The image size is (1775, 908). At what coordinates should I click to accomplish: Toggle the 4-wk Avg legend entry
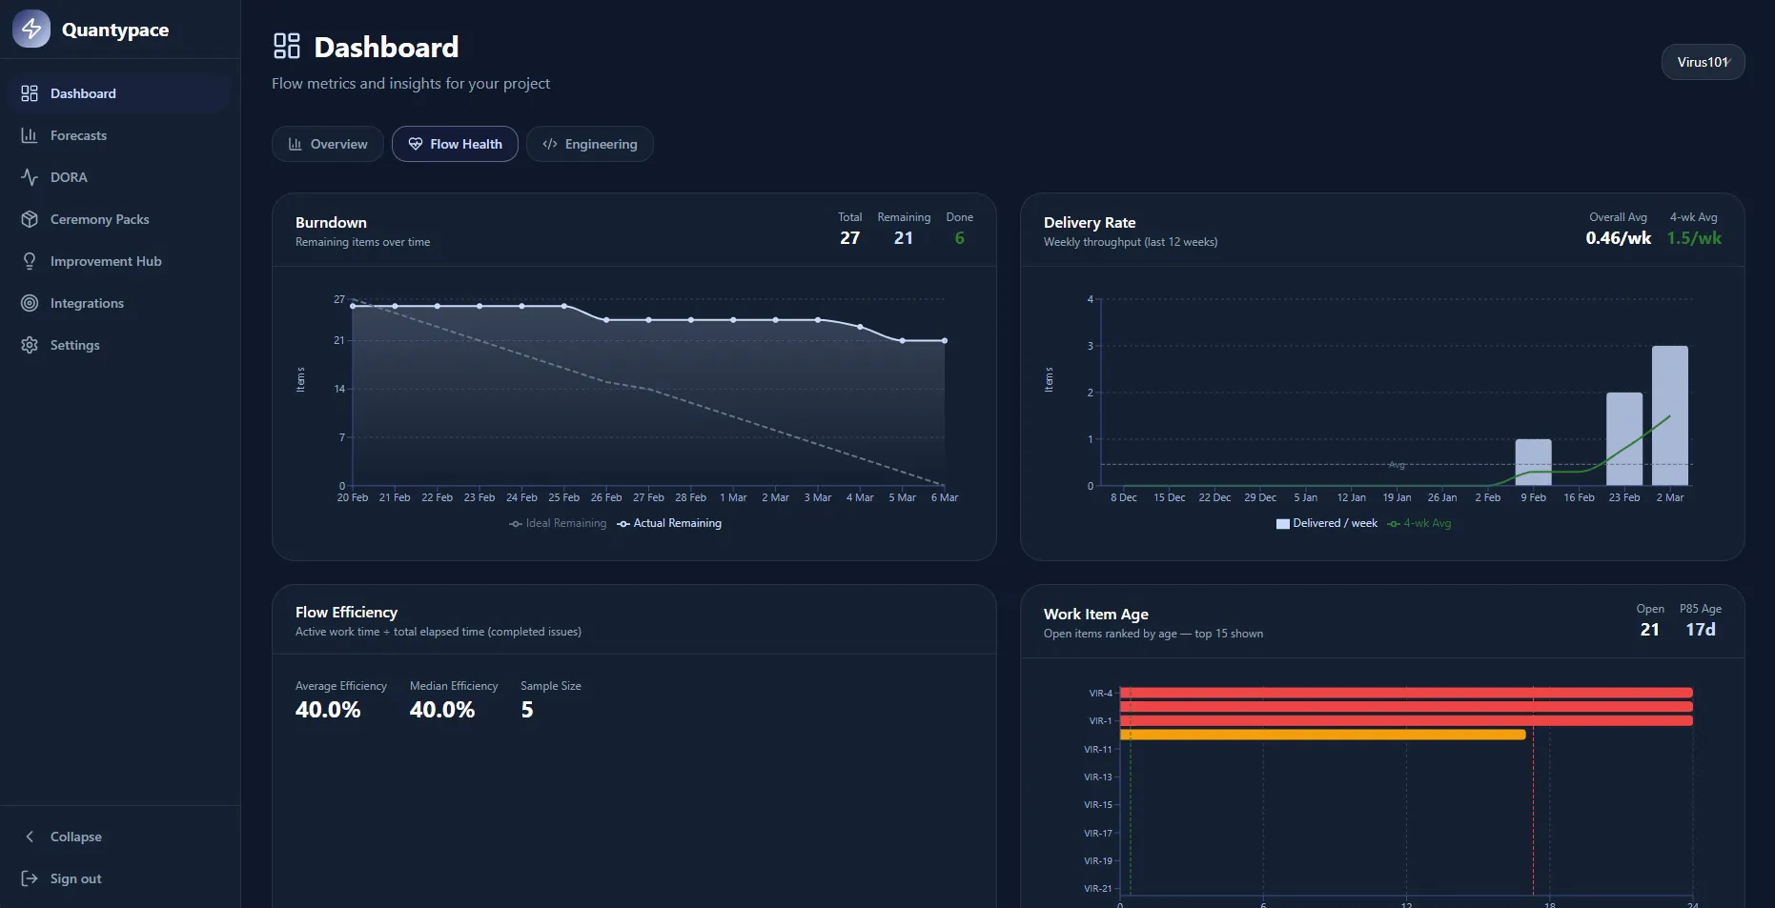pyautogui.click(x=1419, y=523)
